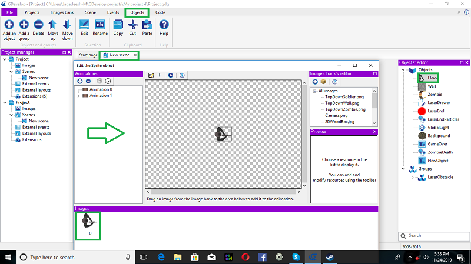
Task: Open the File menu
Action: pyautogui.click(x=9, y=12)
